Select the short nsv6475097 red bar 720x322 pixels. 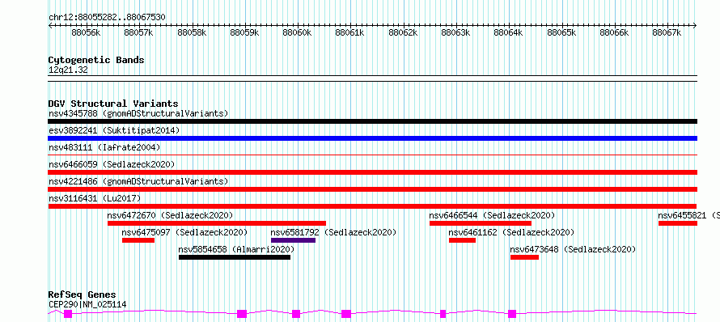(138, 240)
